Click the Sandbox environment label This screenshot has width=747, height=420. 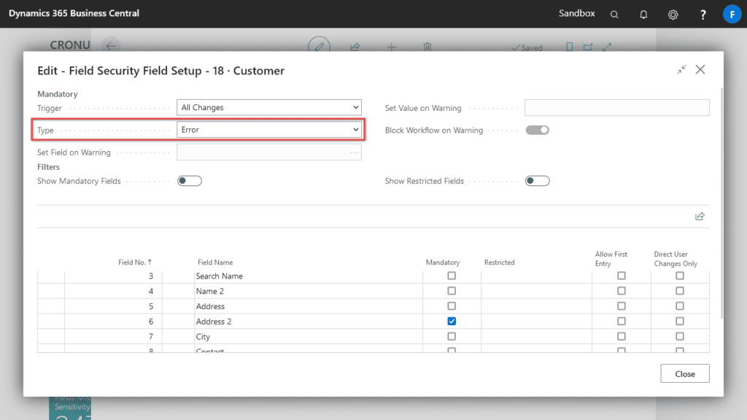coord(576,12)
